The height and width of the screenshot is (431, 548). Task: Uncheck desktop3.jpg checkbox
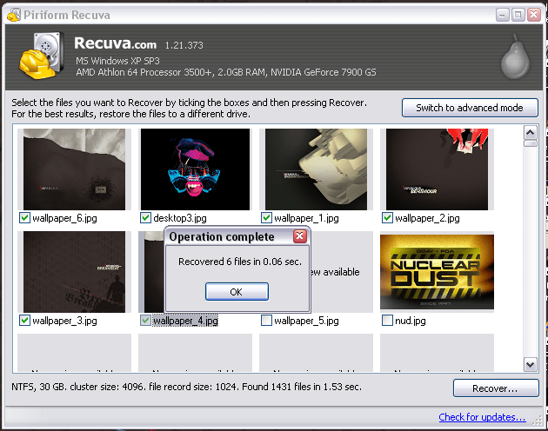point(145,218)
